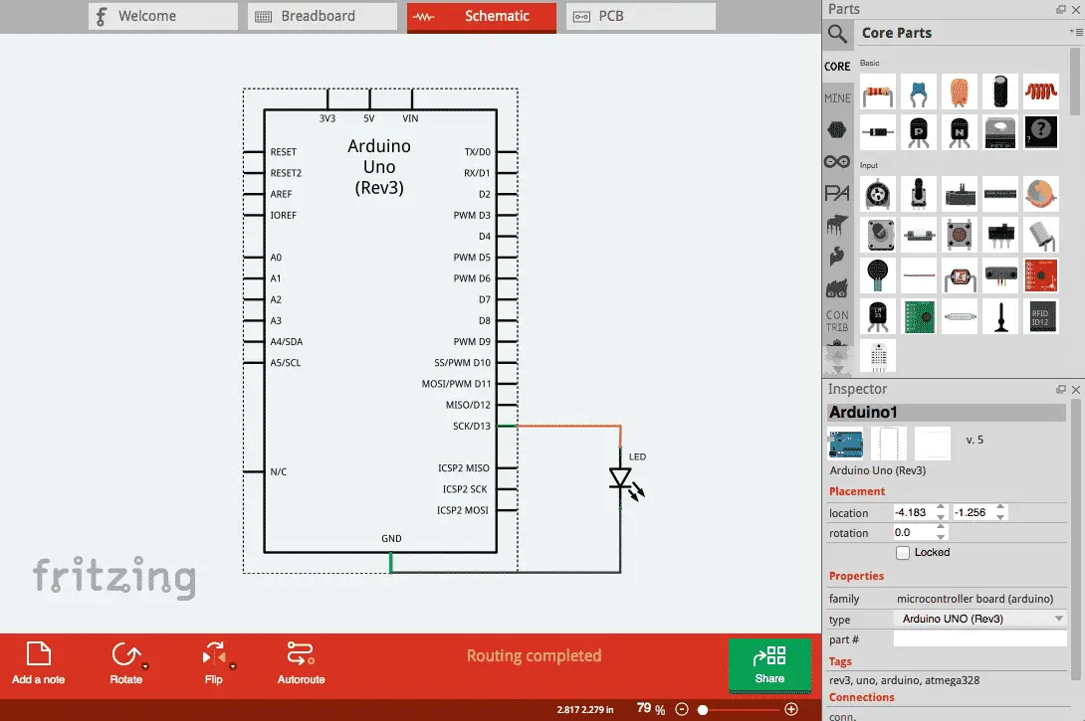Viewport: 1085px width, 721px height.
Task: Choose the white humidity sensor part
Action: 877,357
